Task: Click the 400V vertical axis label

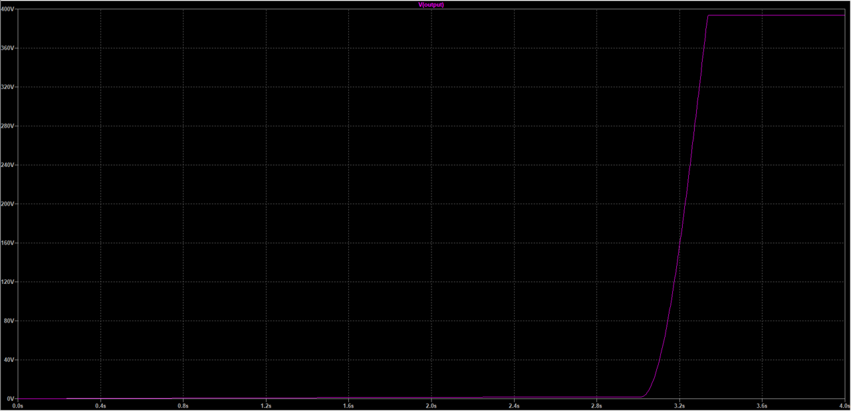Action: click(8, 10)
